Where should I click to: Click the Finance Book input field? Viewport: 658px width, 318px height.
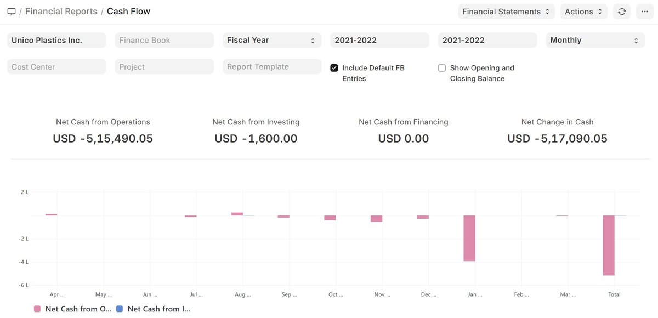coord(164,39)
